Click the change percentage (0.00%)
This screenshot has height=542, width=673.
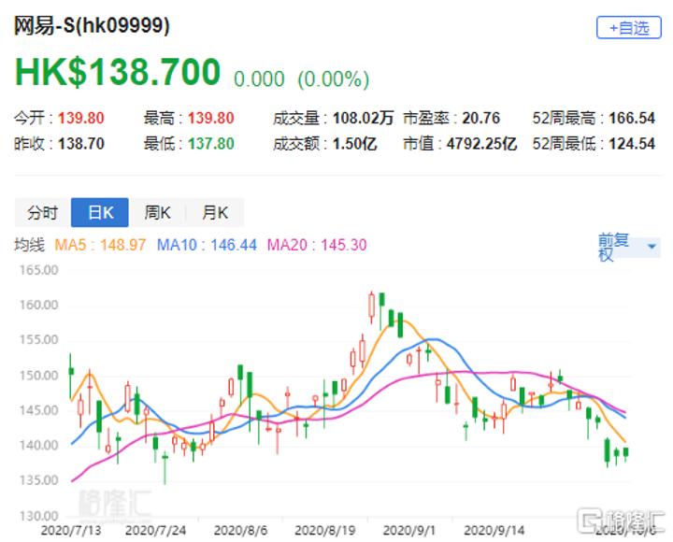[x=334, y=79]
